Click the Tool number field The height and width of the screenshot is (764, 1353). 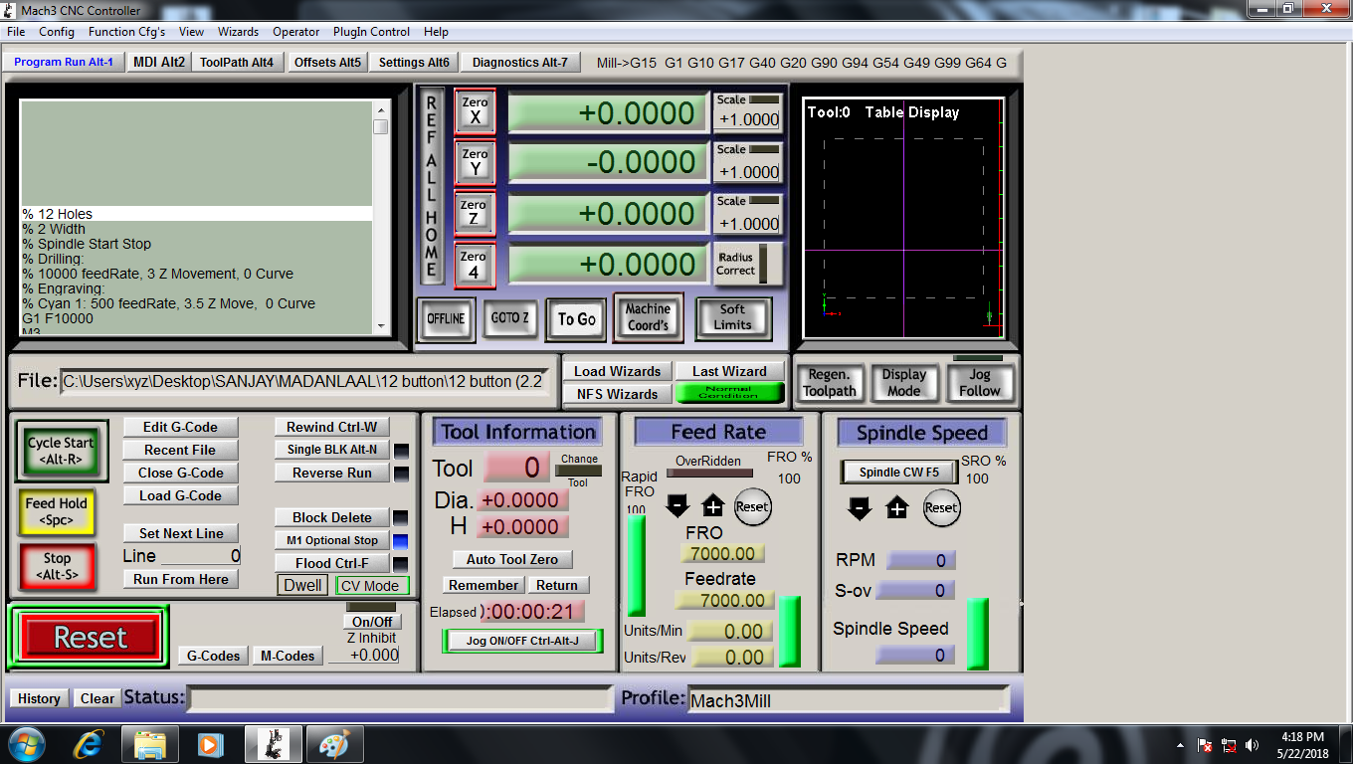516,468
